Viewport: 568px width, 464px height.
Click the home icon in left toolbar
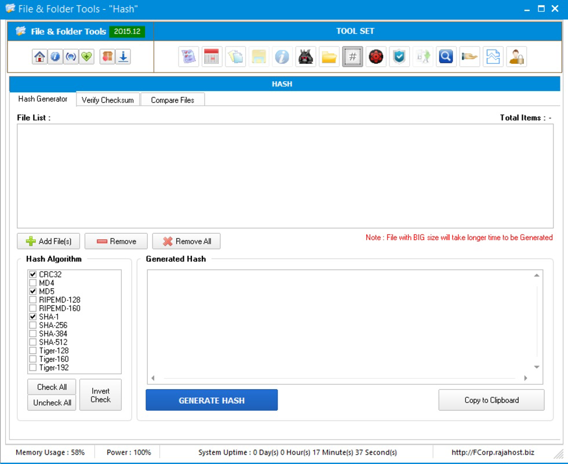(x=39, y=57)
